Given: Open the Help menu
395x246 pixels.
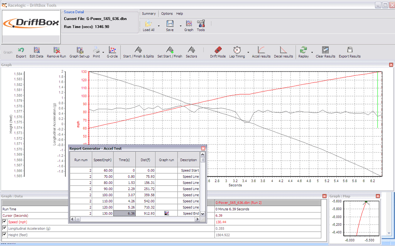Looking at the screenshot, I should 179,13.
